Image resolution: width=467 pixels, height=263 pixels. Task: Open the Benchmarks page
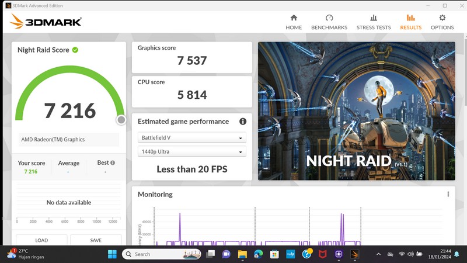pyautogui.click(x=329, y=22)
